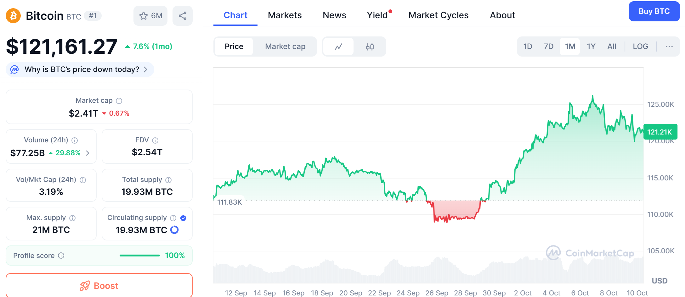Click the Profile score progress bar

[x=139, y=256]
